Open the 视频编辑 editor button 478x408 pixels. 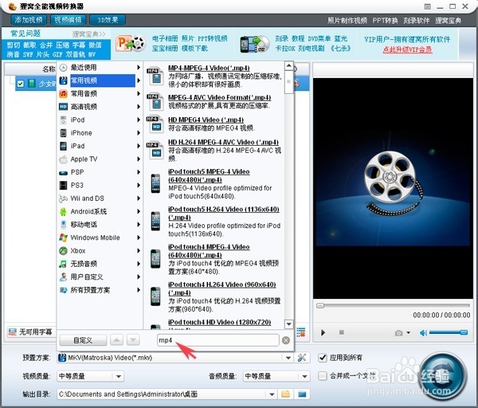pyautogui.click(x=68, y=20)
